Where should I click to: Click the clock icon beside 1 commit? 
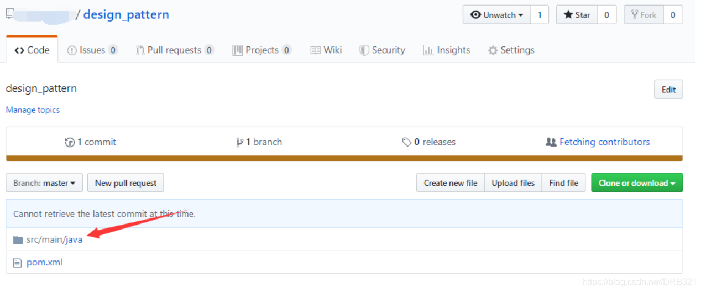[70, 142]
